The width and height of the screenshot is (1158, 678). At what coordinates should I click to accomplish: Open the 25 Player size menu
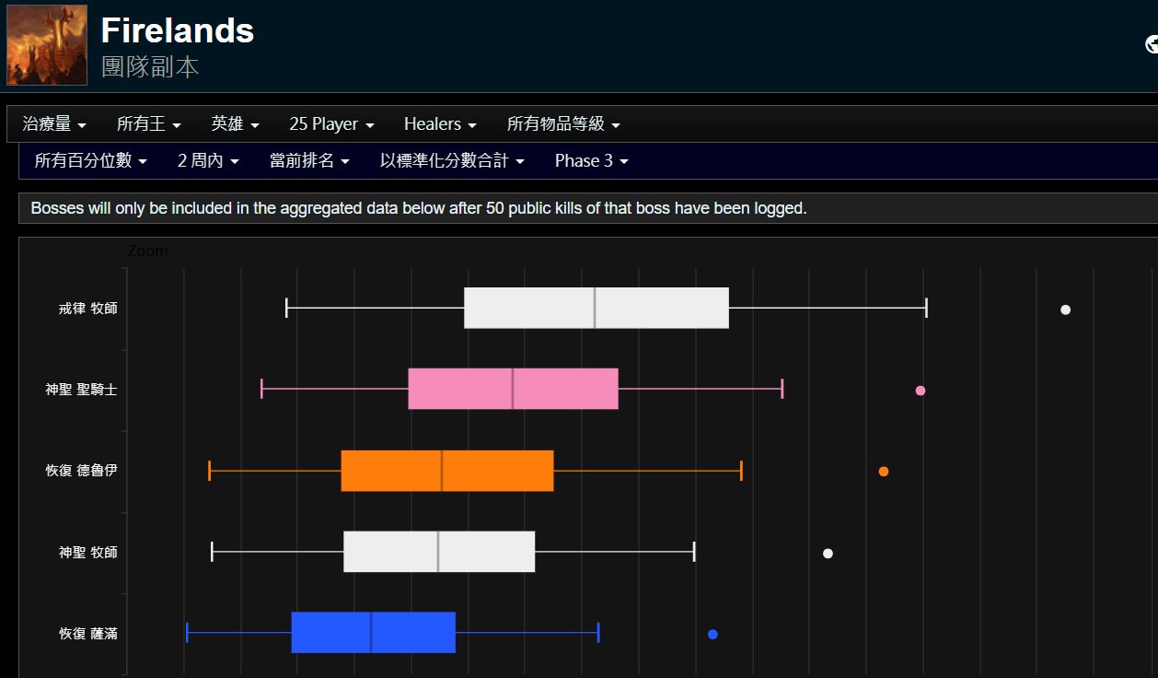click(331, 123)
